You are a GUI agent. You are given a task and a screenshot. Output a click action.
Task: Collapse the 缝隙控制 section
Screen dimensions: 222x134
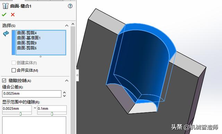pyautogui.click(x=67, y=81)
